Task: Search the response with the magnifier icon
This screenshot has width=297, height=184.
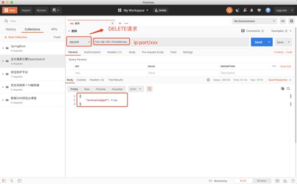Action: click(x=288, y=88)
